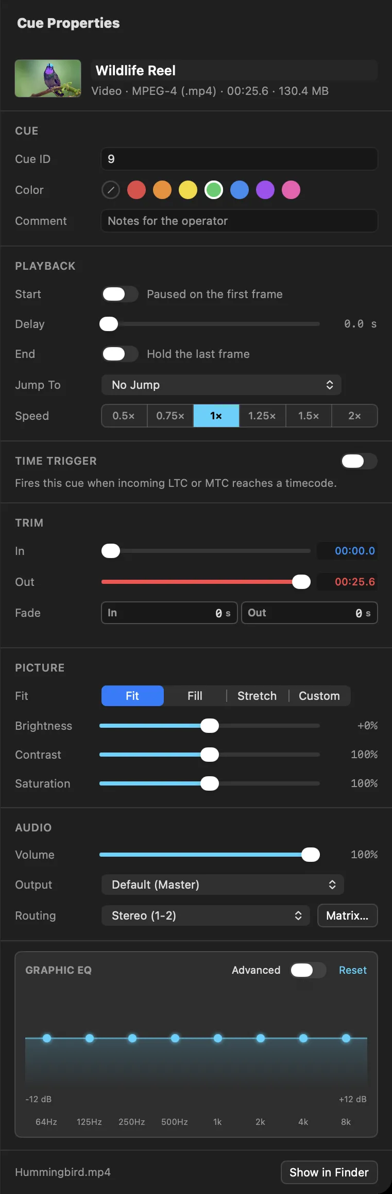The width and height of the screenshot is (392, 1194).
Task: Enable the Time Trigger switch
Action: [359, 461]
